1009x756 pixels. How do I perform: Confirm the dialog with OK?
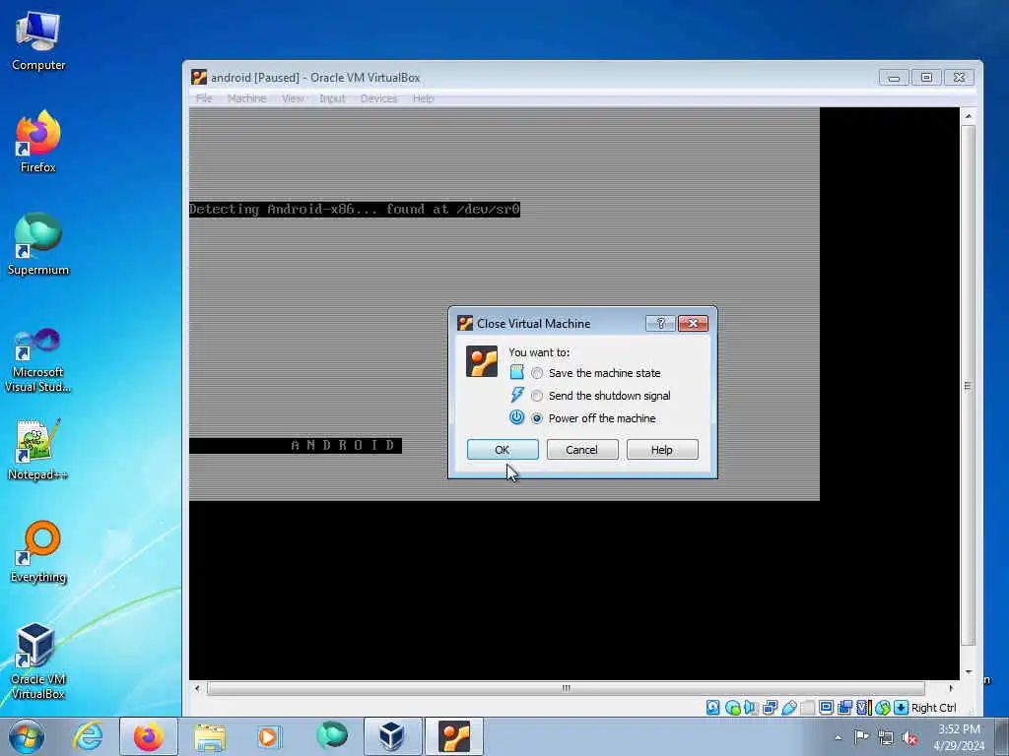click(x=503, y=449)
